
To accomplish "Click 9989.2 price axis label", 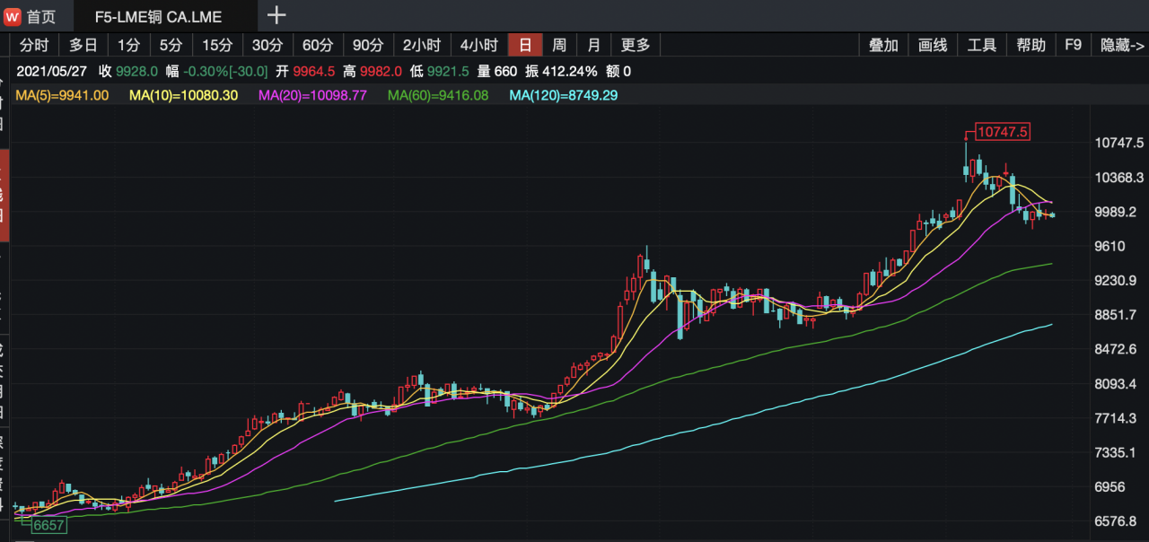I will (x=1116, y=212).
